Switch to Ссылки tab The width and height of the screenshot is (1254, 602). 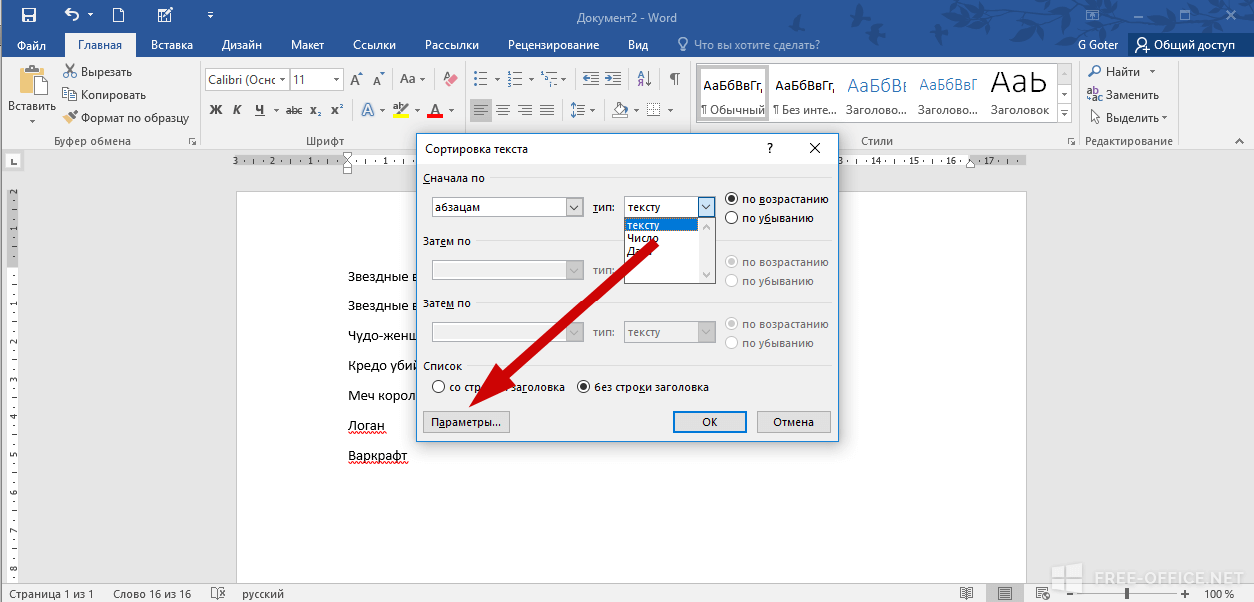[x=374, y=45]
